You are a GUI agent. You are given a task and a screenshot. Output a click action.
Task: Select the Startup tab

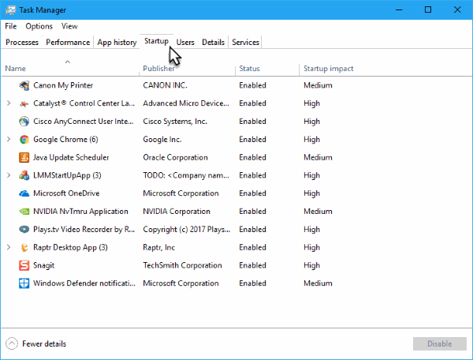(156, 41)
